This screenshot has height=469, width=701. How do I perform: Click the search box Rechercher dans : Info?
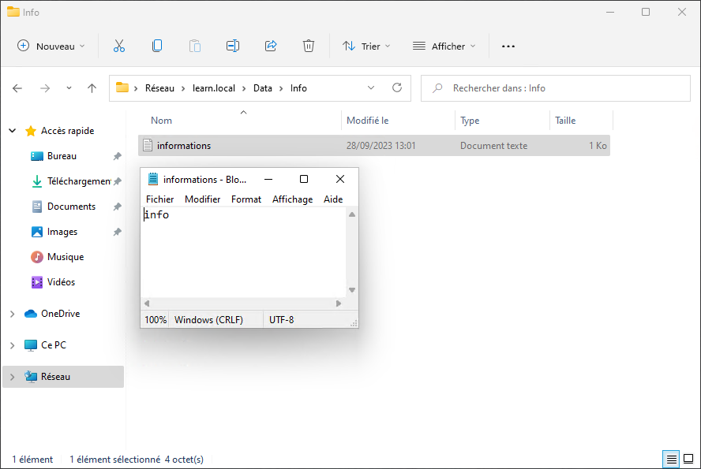[x=556, y=88]
